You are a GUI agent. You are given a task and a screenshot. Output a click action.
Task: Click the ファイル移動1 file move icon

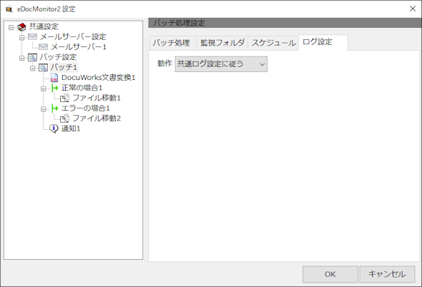pos(64,98)
